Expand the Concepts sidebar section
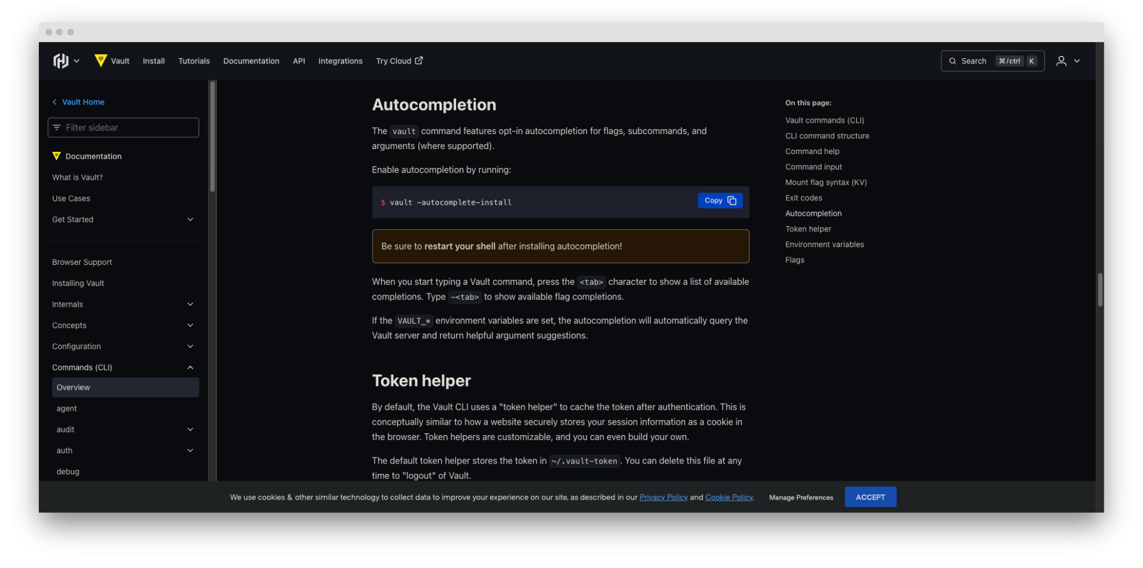 tap(190, 325)
